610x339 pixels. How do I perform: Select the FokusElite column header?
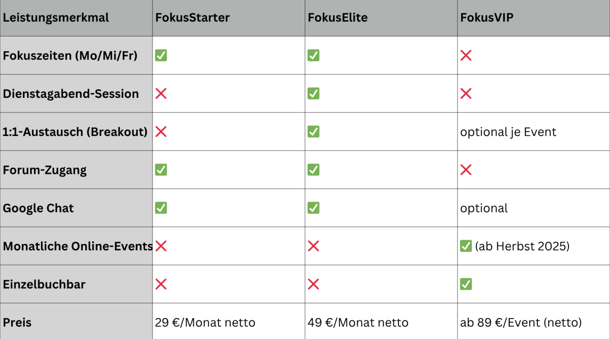click(381, 18)
